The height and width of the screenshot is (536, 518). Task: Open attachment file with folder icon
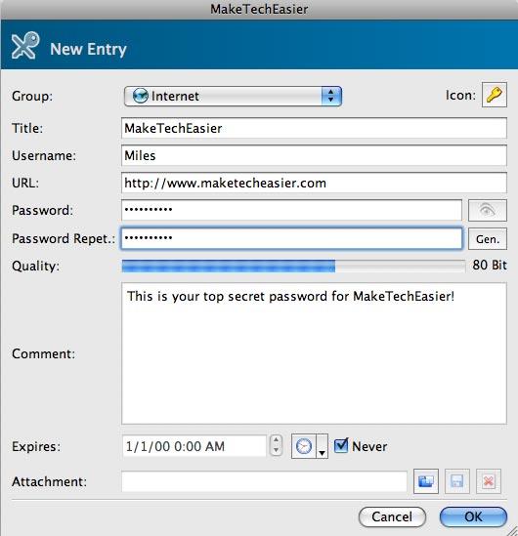click(426, 481)
